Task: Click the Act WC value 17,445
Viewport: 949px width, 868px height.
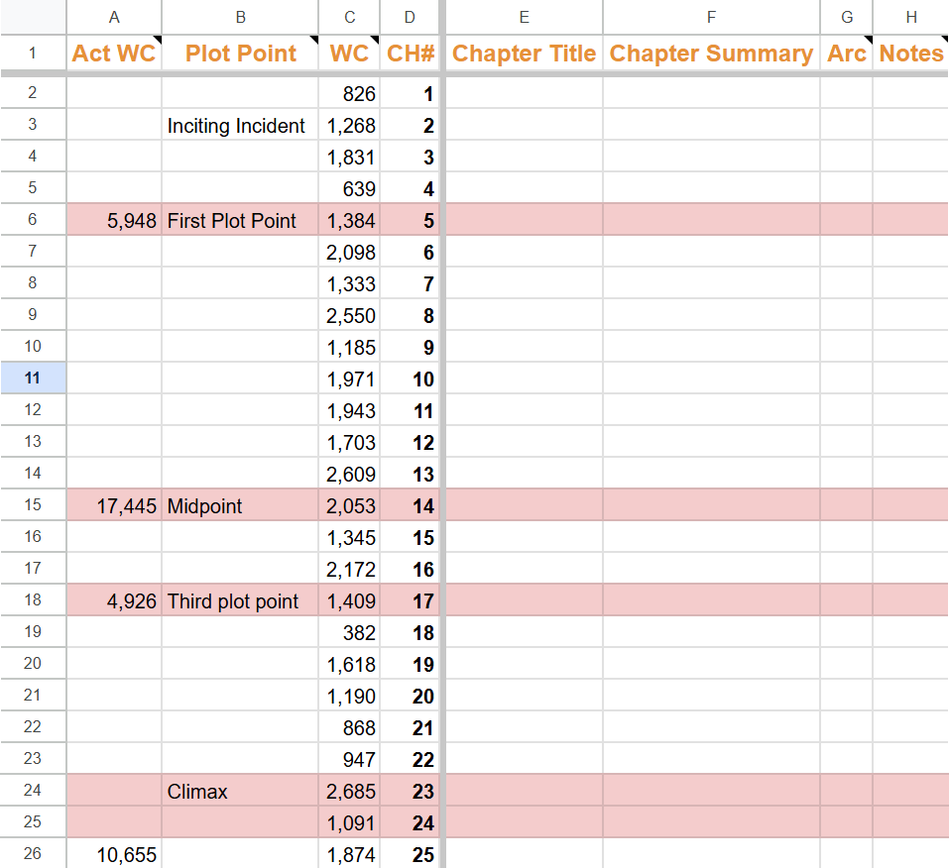Action: 126,506
